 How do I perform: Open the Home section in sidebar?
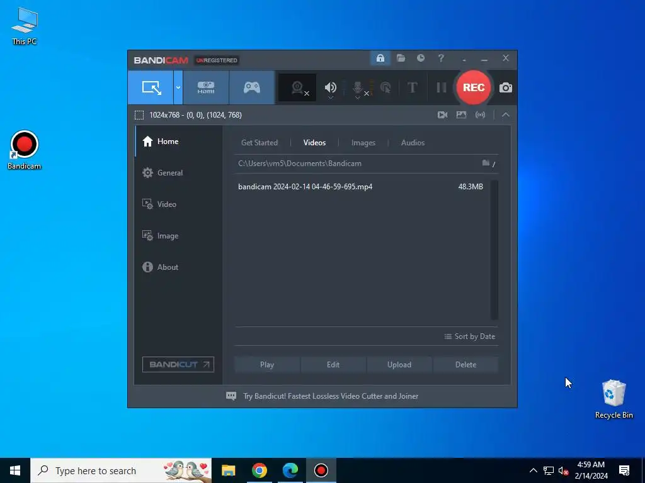coord(178,142)
